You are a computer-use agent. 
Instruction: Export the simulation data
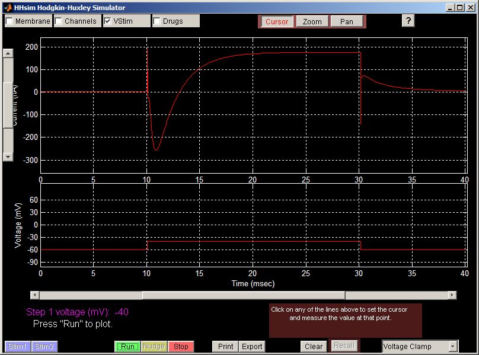pos(252,347)
